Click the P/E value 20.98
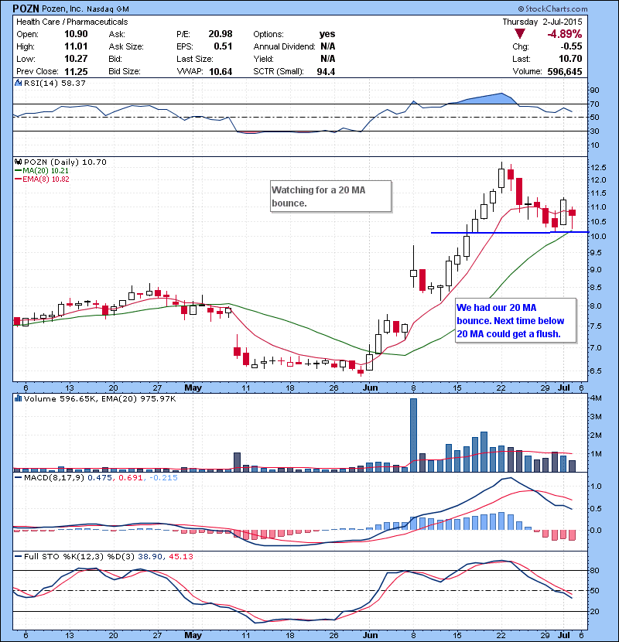 click(221, 34)
